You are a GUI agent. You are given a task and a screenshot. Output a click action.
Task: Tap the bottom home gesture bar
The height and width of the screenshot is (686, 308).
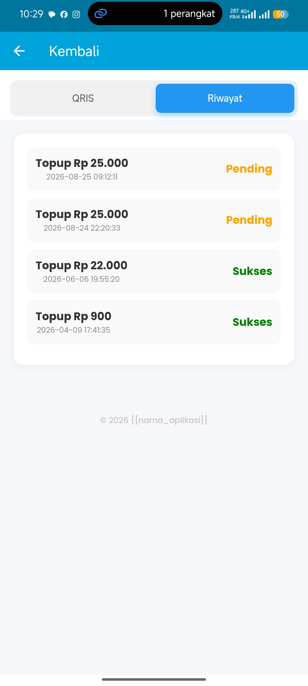pyautogui.click(x=154, y=679)
